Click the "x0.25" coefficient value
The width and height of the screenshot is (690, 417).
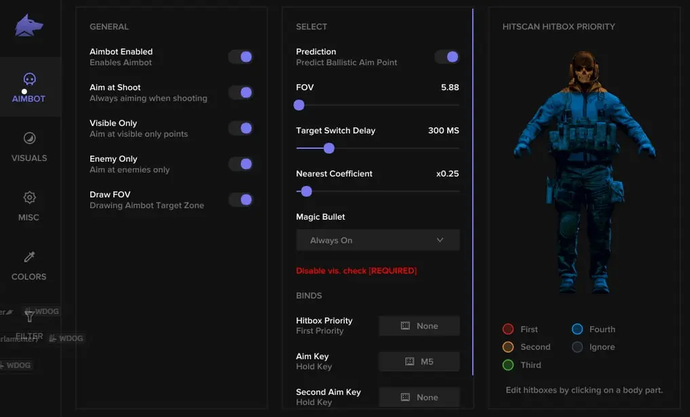pyautogui.click(x=448, y=174)
